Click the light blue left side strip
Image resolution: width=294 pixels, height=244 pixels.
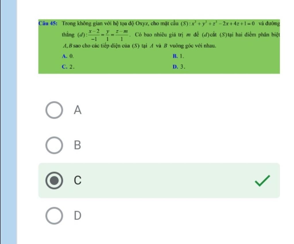coord(9,122)
